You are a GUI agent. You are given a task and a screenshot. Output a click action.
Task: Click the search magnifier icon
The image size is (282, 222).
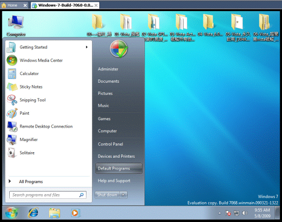pyautogui.click(x=81, y=195)
